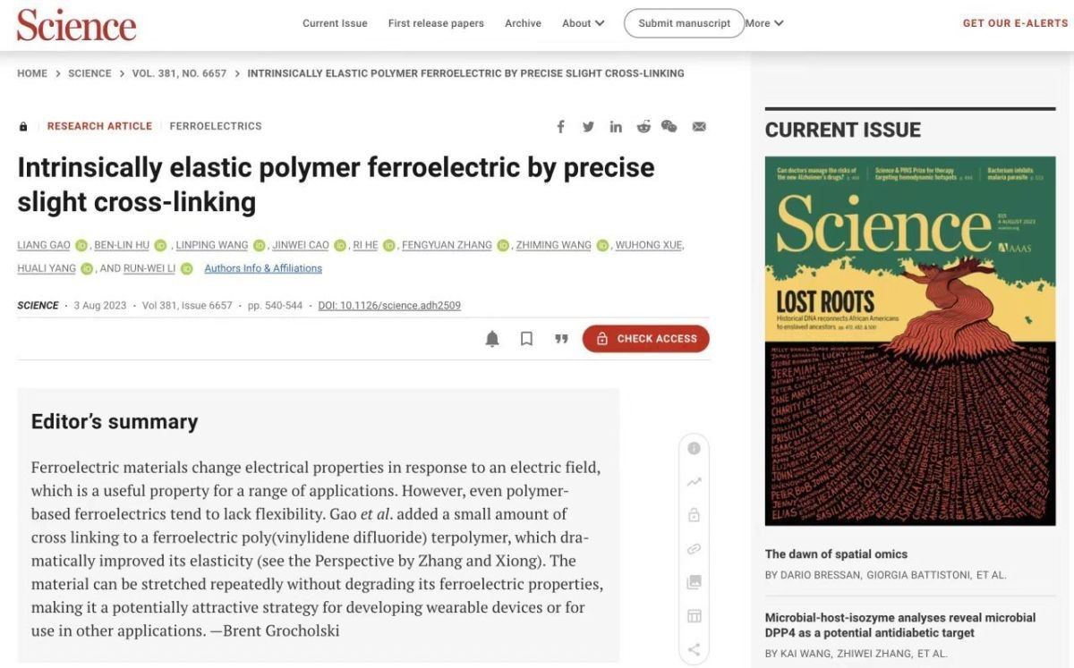Expand the About dropdown menu
This screenshot has width=1074, height=668.
pos(583,23)
